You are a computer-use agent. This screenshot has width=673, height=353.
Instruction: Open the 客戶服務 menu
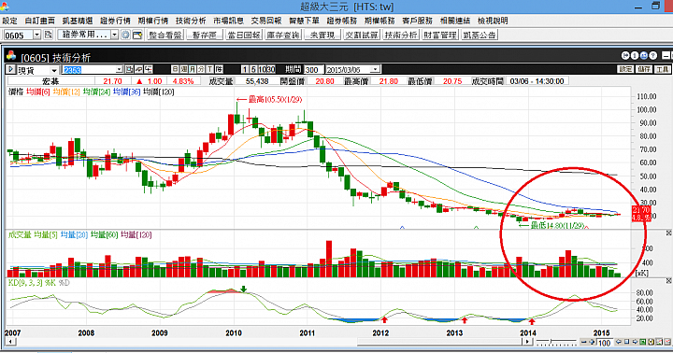tap(417, 21)
